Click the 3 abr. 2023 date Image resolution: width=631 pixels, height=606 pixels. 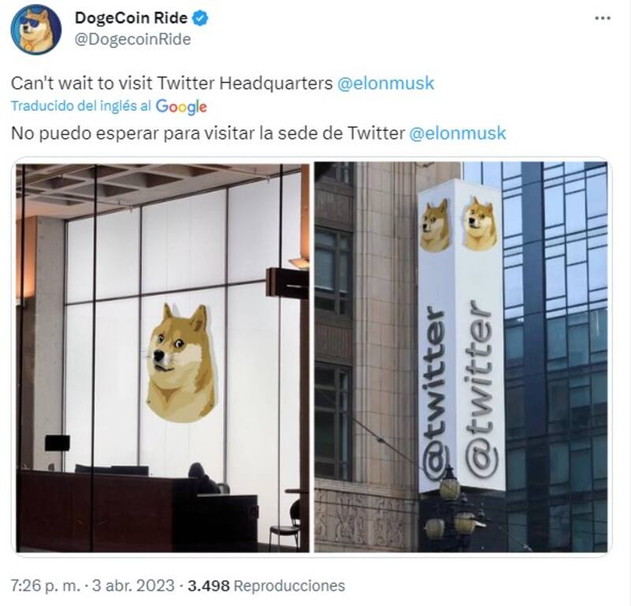click(x=133, y=585)
